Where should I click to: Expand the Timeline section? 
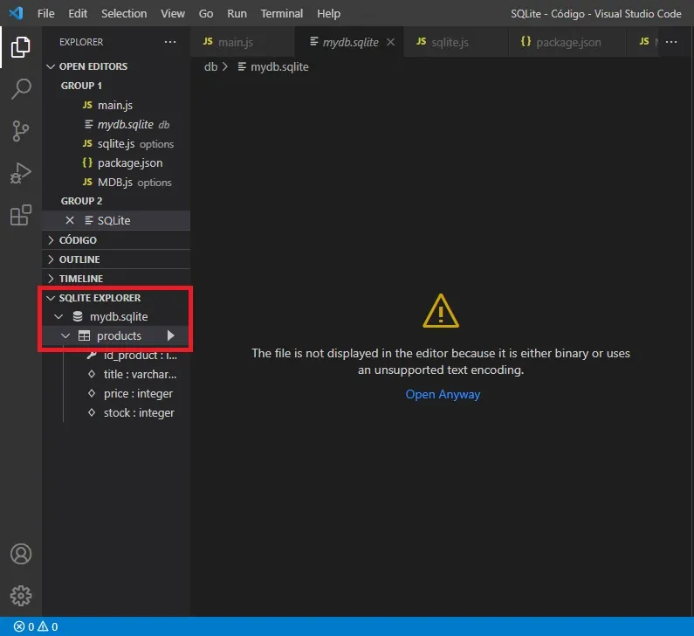click(116, 279)
